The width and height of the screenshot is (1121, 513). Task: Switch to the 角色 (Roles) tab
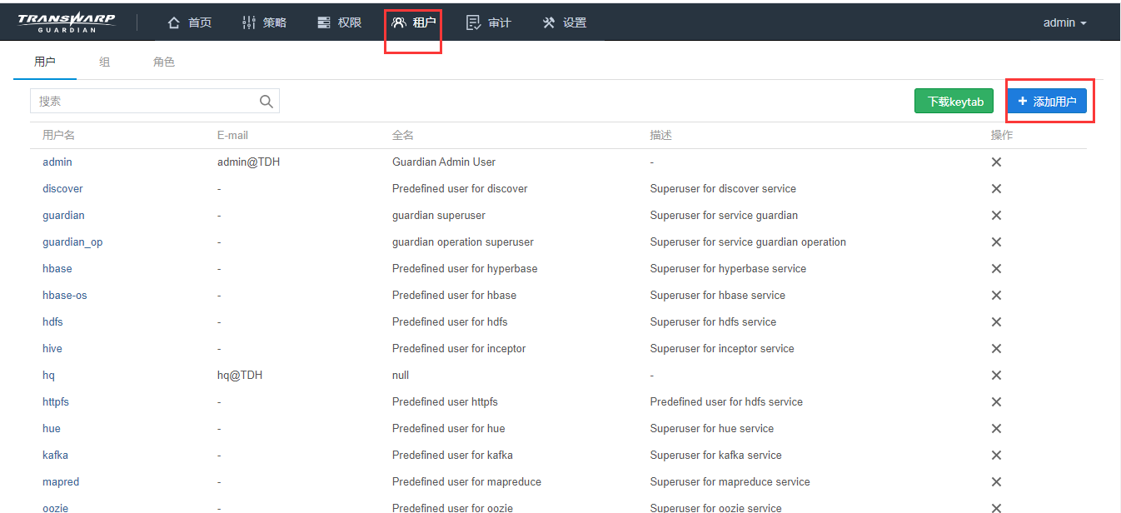(163, 61)
